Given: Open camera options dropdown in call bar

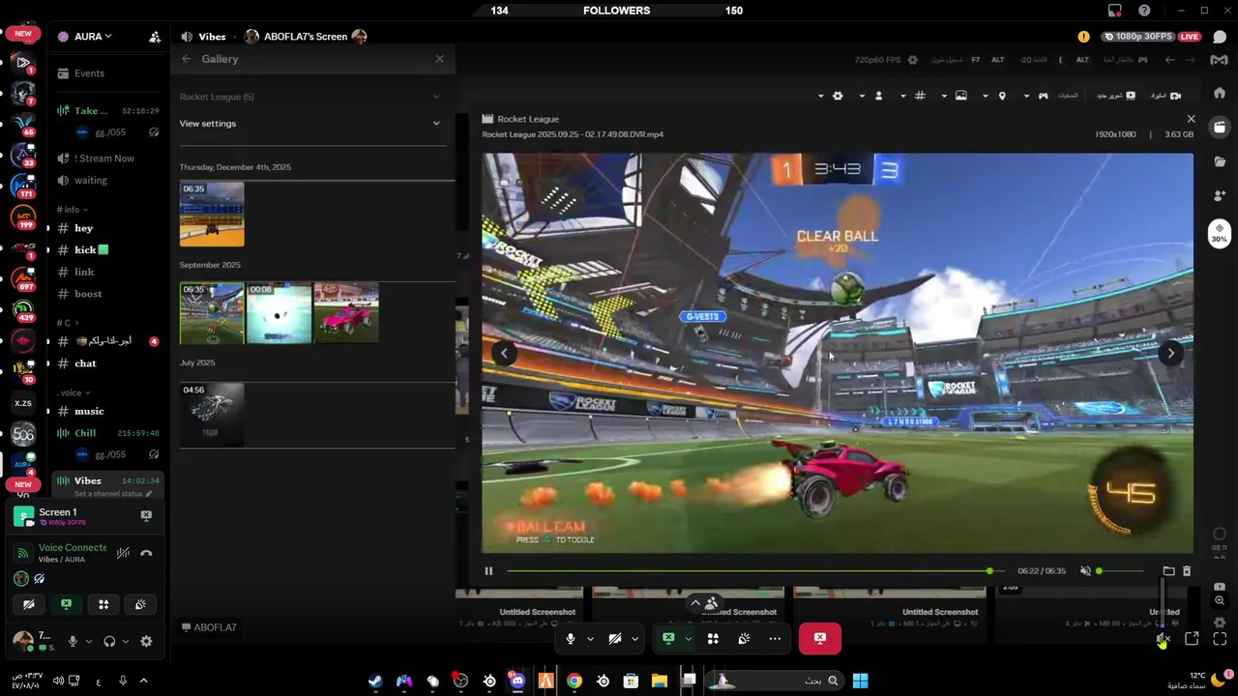Looking at the screenshot, I should click(x=634, y=638).
